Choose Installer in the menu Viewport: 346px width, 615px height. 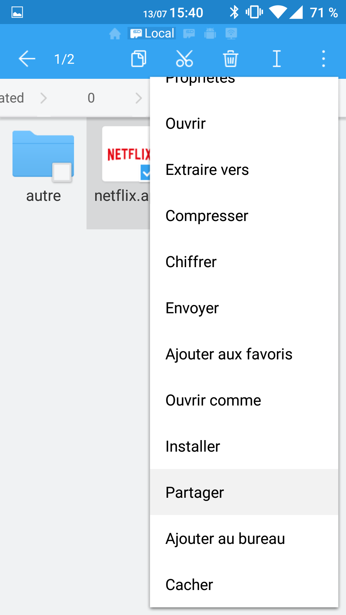(x=193, y=446)
